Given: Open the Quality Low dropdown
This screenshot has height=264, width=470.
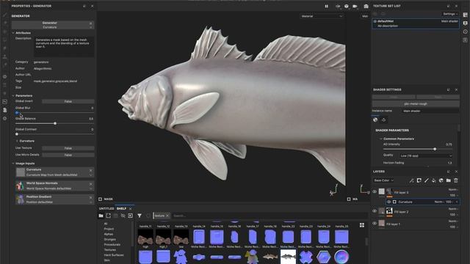Looking at the screenshot, I should pyautogui.click(x=426, y=156).
